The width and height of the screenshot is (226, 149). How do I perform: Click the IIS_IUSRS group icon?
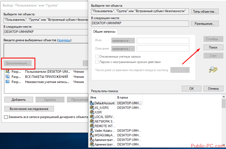click(x=92, y=108)
